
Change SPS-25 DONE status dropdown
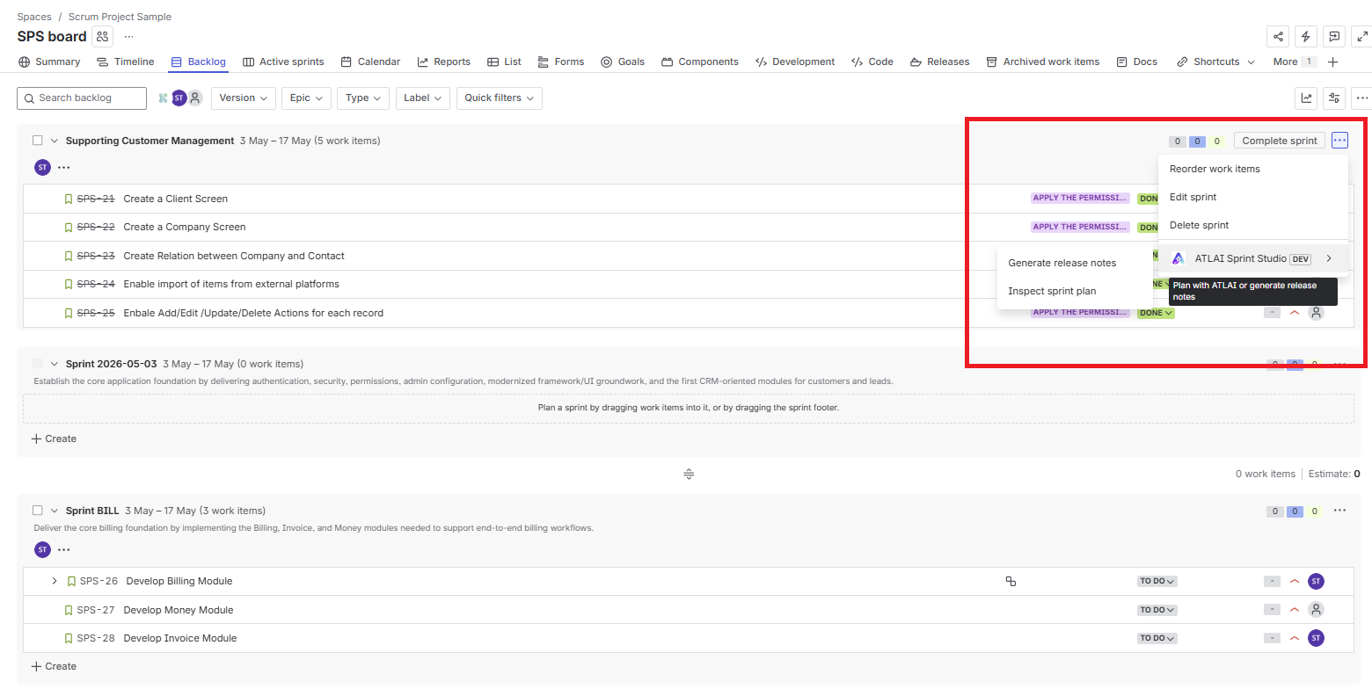pos(1157,313)
